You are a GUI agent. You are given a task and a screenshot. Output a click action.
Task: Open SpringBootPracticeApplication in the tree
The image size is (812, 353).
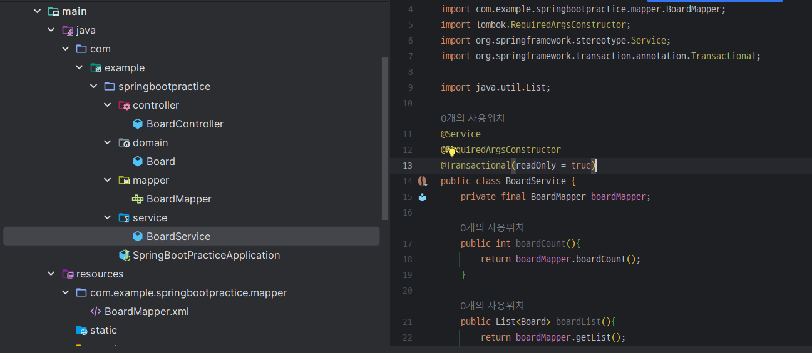tap(206, 255)
